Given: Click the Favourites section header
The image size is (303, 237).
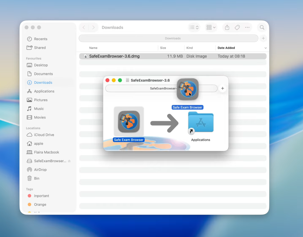Looking at the screenshot, I should point(34,59).
